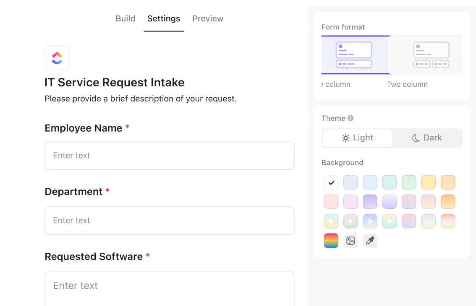This screenshot has width=476, height=306.
Task: Edit the IT Service Request Intake title
Action: pos(115,83)
